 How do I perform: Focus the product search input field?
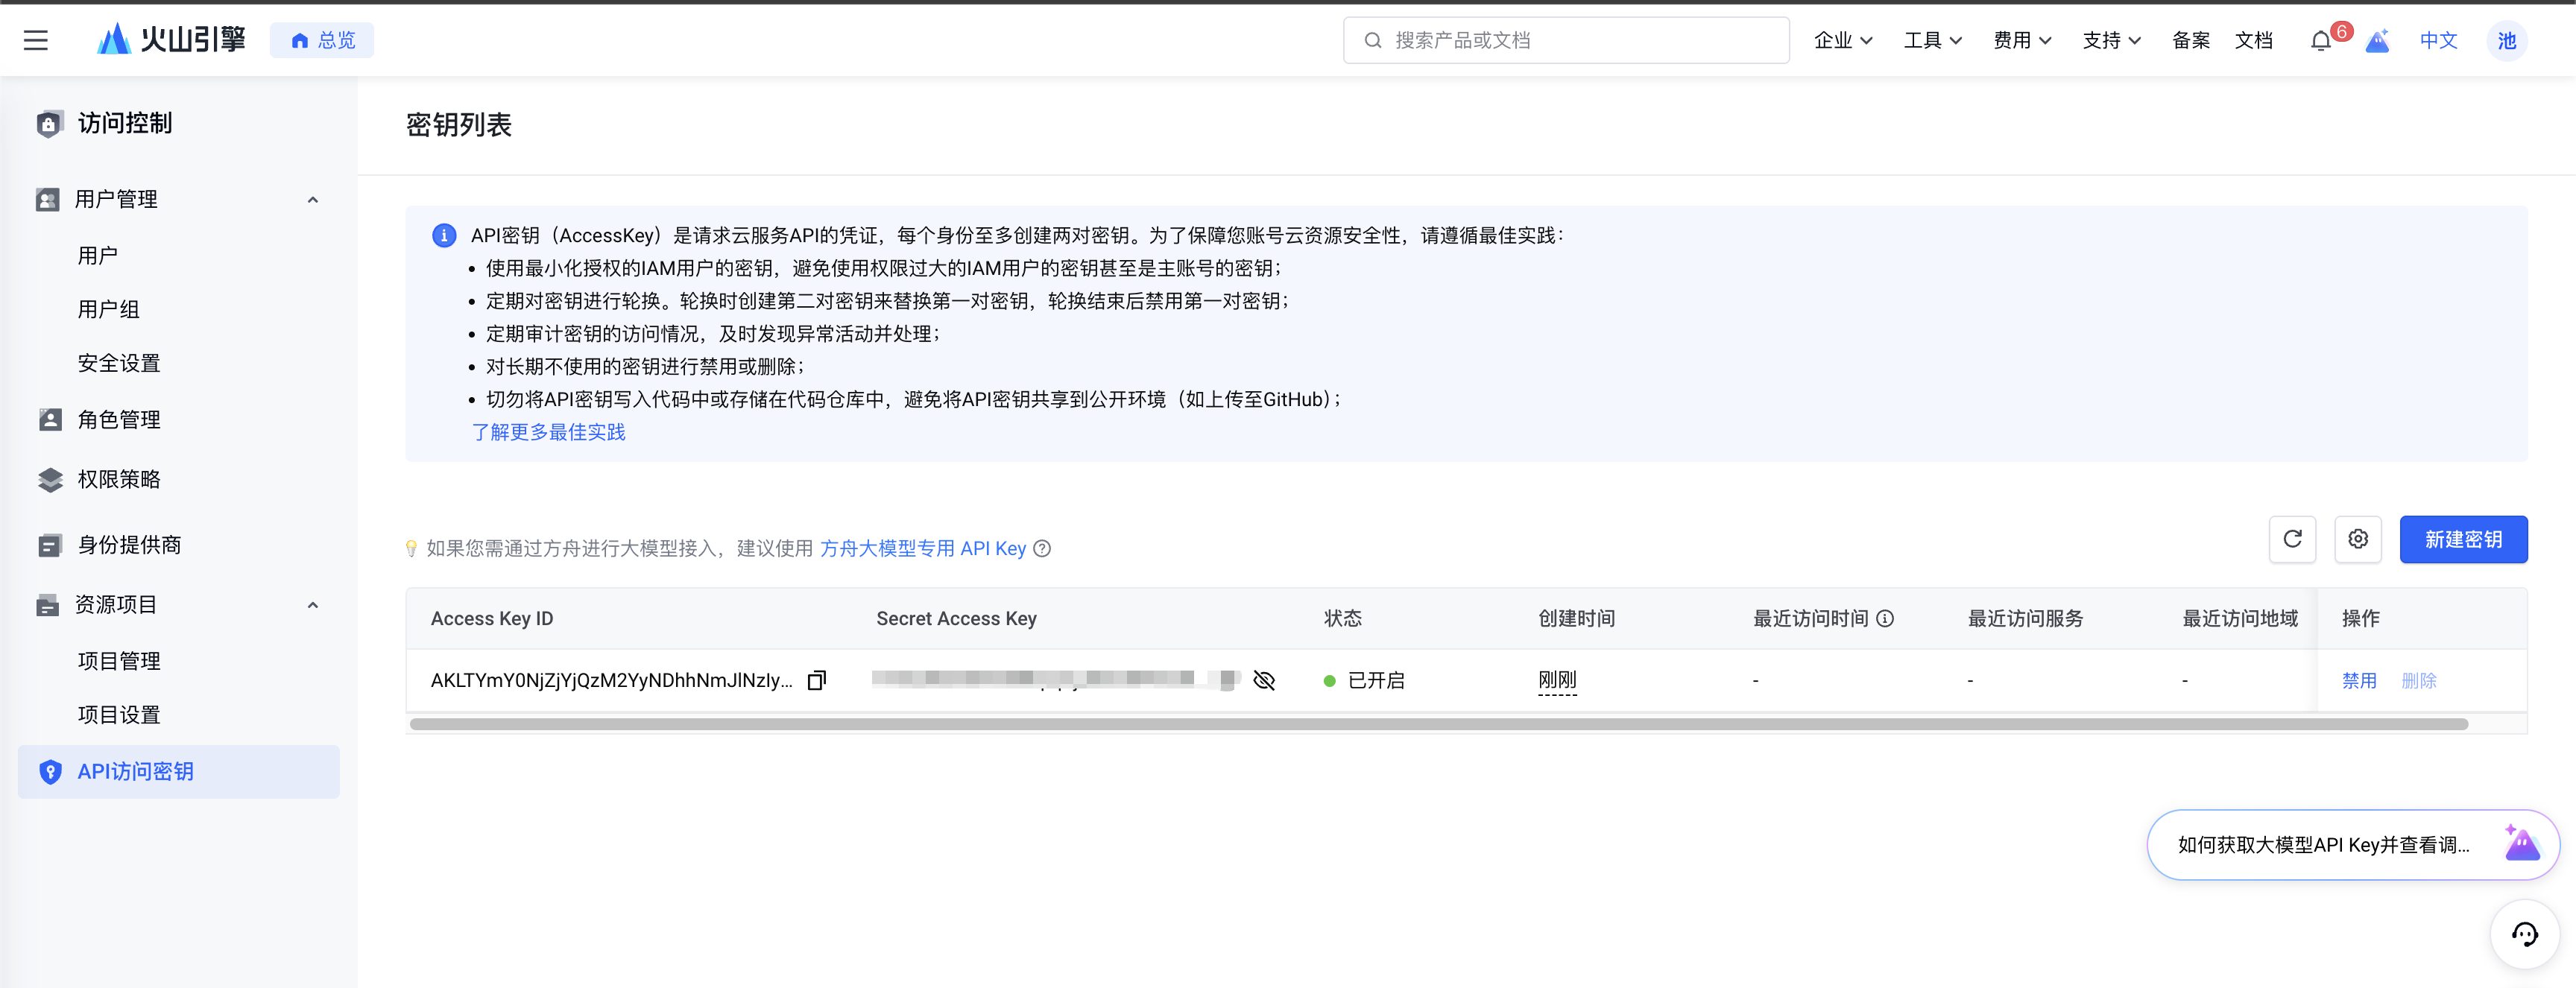(1580, 40)
